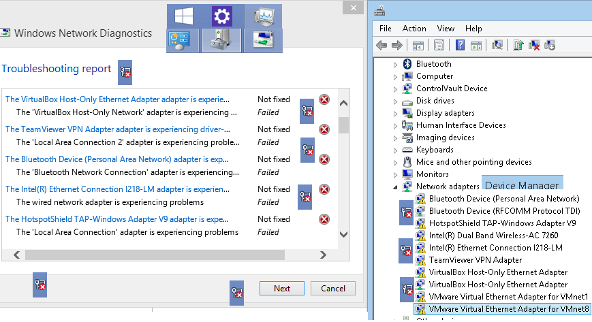Expand the ControlVault Device node
The image size is (592, 322).
tap(395, 89)
